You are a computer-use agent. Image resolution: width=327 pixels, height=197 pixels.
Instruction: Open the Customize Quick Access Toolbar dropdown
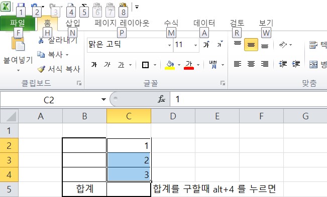click(x=137, y=7)
